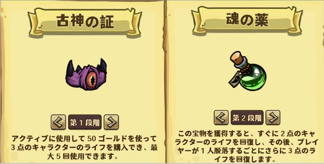The width and height of the screenshot is (324, 164).
Task: Go to next stage of 古神の証
Action: tap(111, 122)
